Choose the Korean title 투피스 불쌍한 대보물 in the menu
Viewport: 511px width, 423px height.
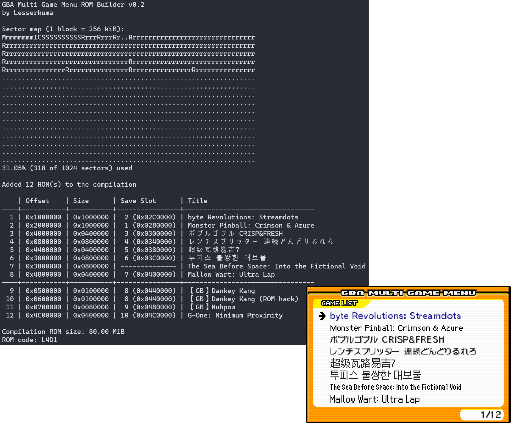376,375
